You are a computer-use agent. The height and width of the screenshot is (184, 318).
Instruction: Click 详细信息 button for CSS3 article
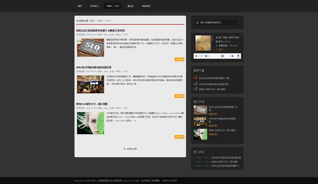tap(179, 137)
